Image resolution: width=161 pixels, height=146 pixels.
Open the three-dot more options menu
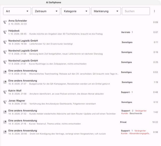click(154, 11)
